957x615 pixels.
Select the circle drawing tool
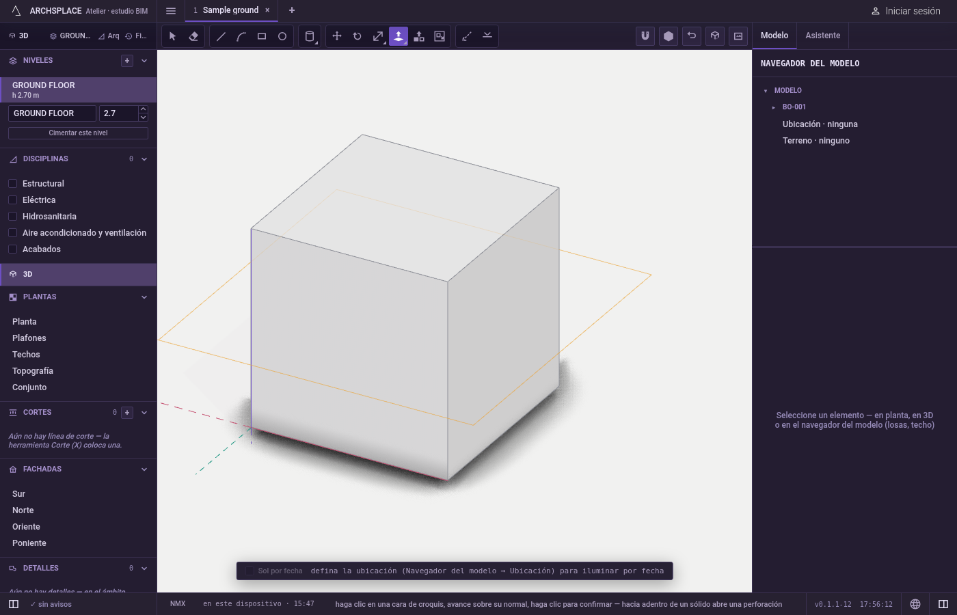coord(282,36)
